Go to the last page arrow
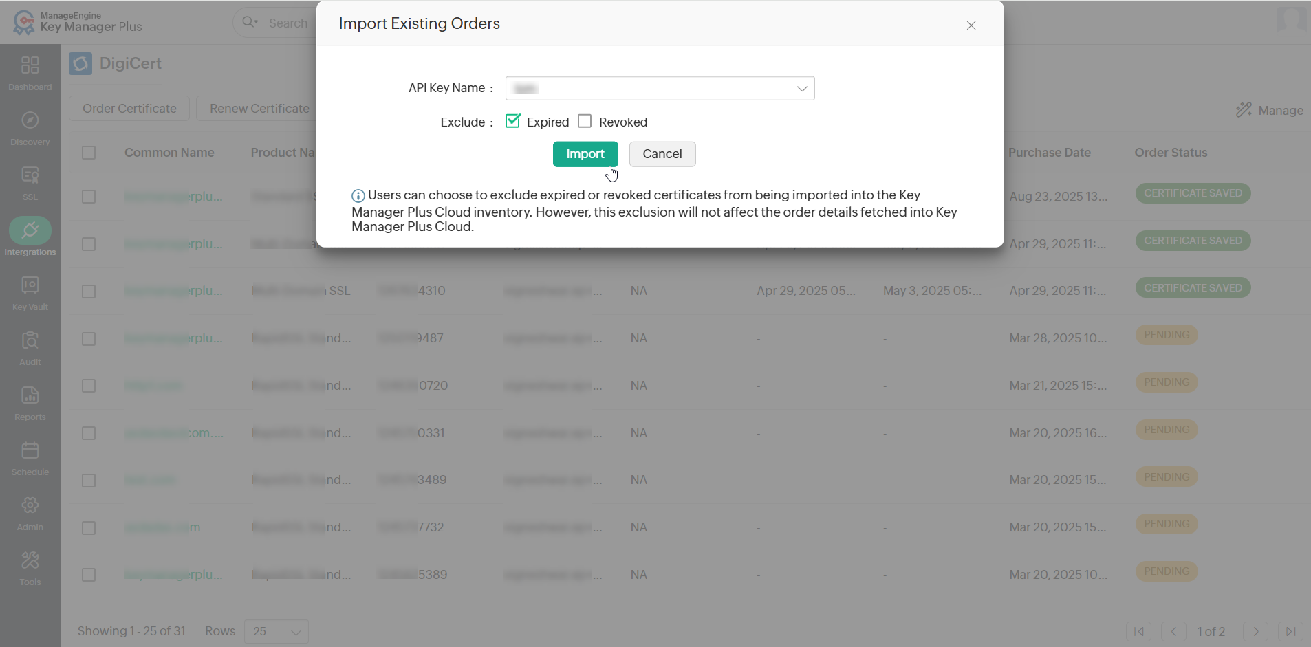This screenshot has width=1311, height=647. pyautogui.click(x=1291, y=631)
